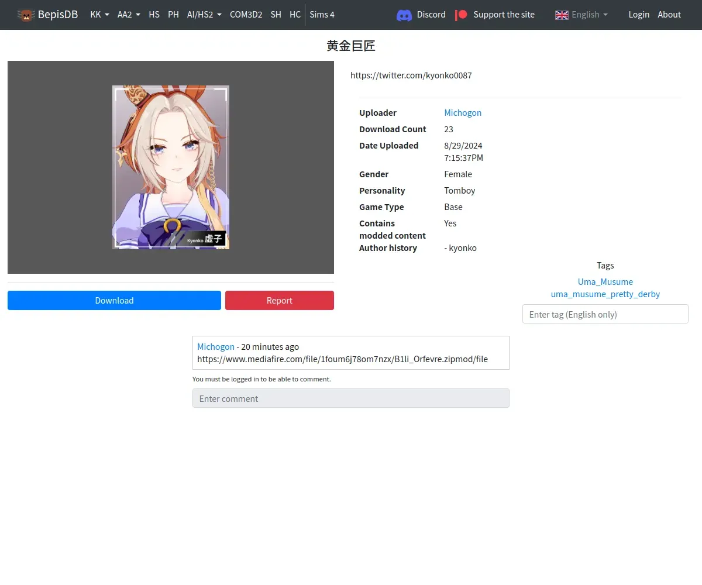Open the Discord icon link
This screenshot has height=585, width=702.
[404, 15]
